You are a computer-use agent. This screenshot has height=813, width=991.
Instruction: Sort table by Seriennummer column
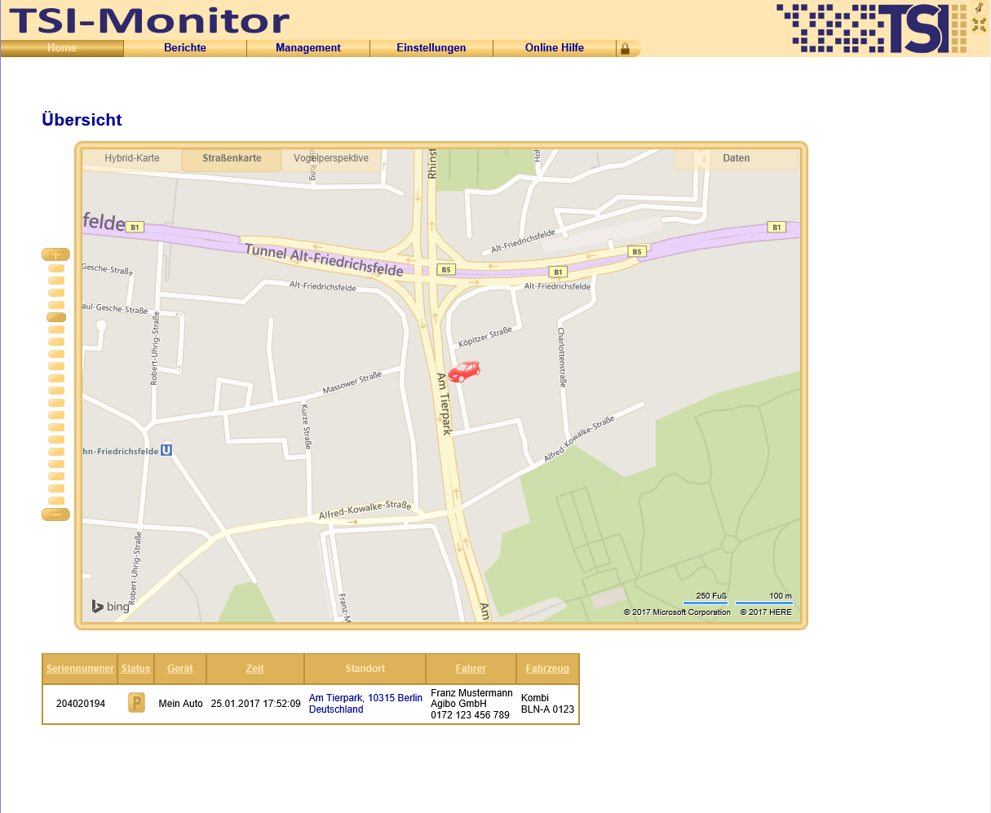80,669
